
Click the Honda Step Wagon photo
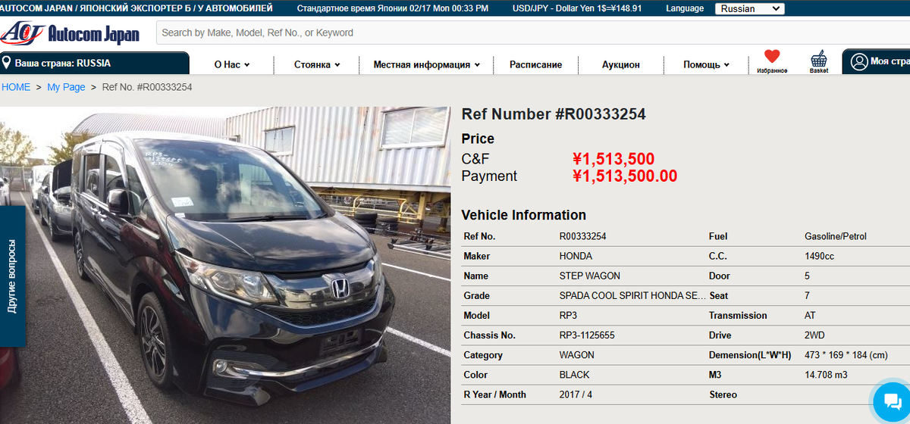point(225,265)
